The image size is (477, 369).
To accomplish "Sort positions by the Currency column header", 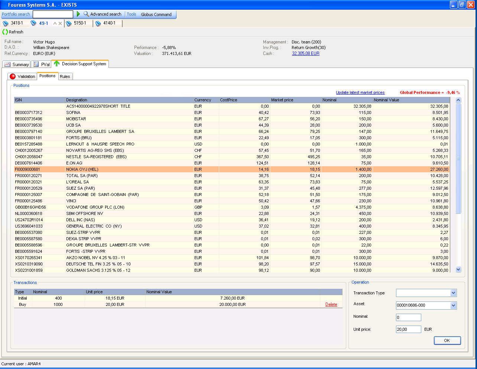I will (206, 100).
